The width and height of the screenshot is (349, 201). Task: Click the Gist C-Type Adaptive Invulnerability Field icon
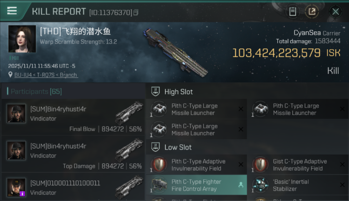click(x=260, y=165)
